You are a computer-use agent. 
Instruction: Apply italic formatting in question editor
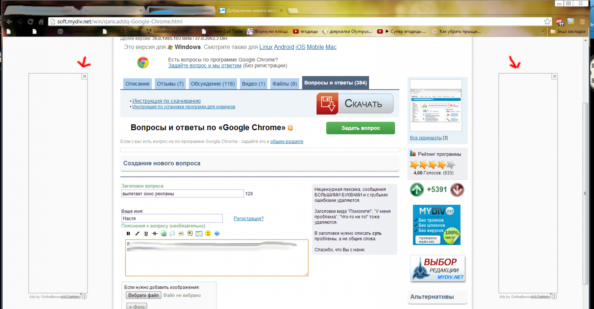click(137, 234)
